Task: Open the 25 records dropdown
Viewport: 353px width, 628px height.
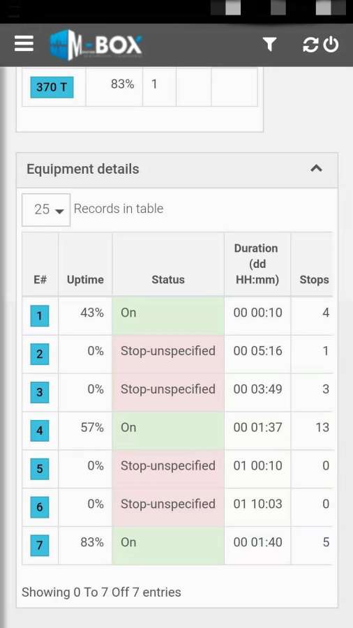Action: tap(46, 209)
